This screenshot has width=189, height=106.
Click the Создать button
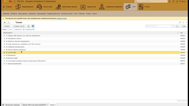[7, 26]
